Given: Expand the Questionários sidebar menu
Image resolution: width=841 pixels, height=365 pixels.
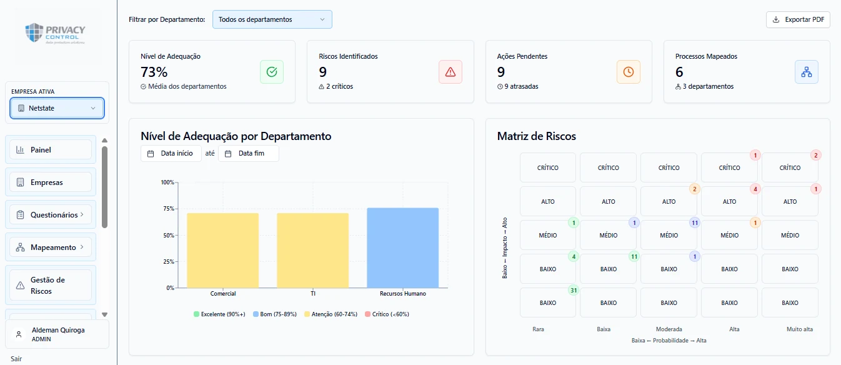Looking at the screenshot, I should click(x=51, y=215).
